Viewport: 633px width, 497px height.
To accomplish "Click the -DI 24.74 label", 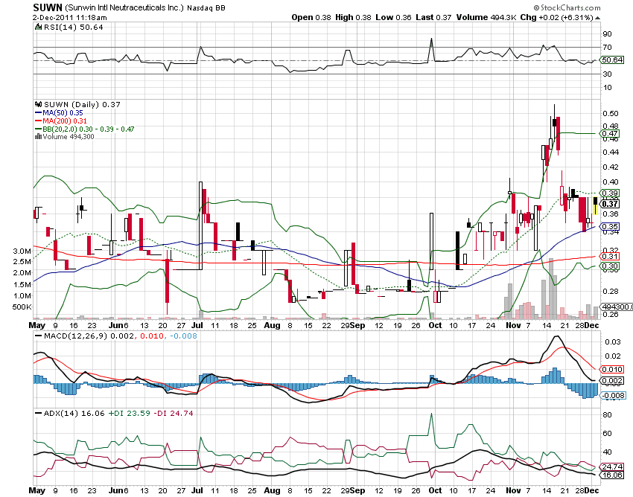I will click(x=174, y=413).
